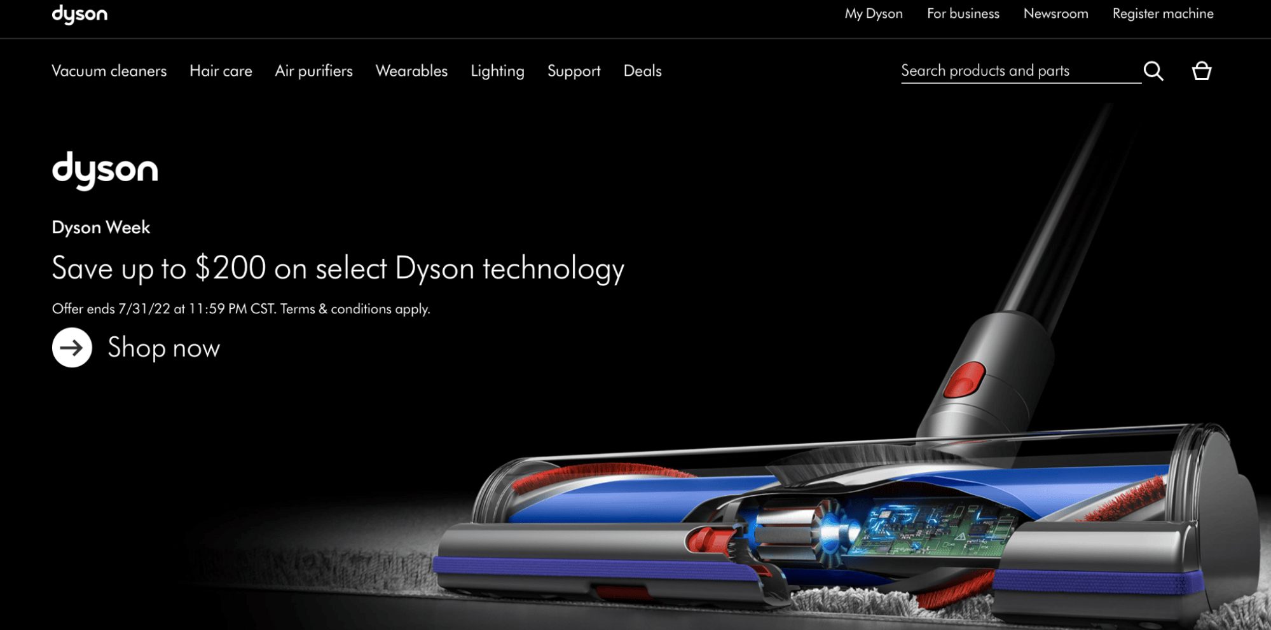Click the Shop now text
Viewport: 1271px width, 630px height.
163,348
